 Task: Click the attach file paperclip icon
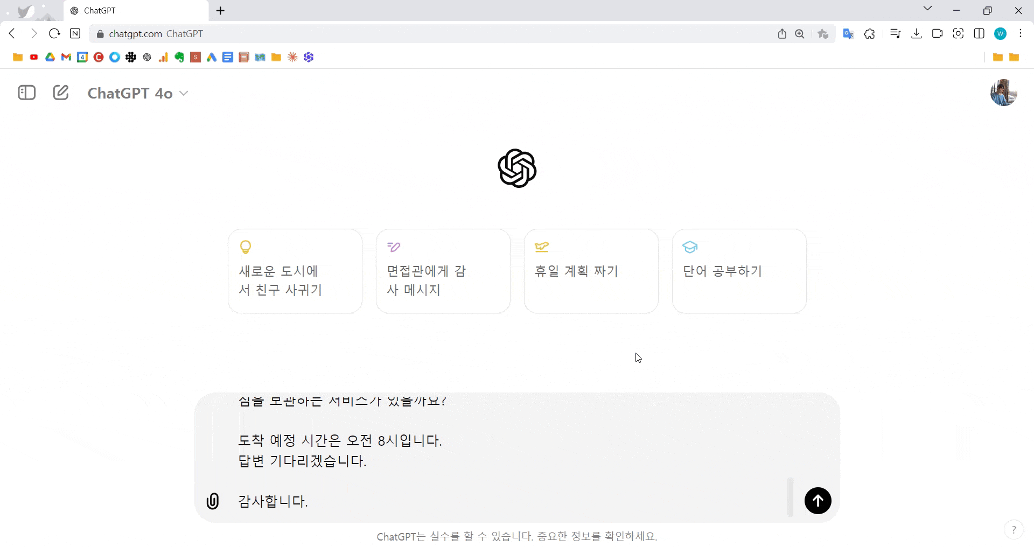point(213,501)
